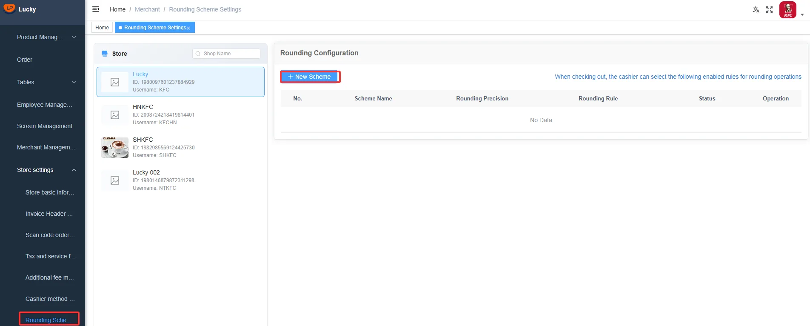Select the Lucky store name
The height and width of the screenshot is (326, 810).
tap(140, 74)
